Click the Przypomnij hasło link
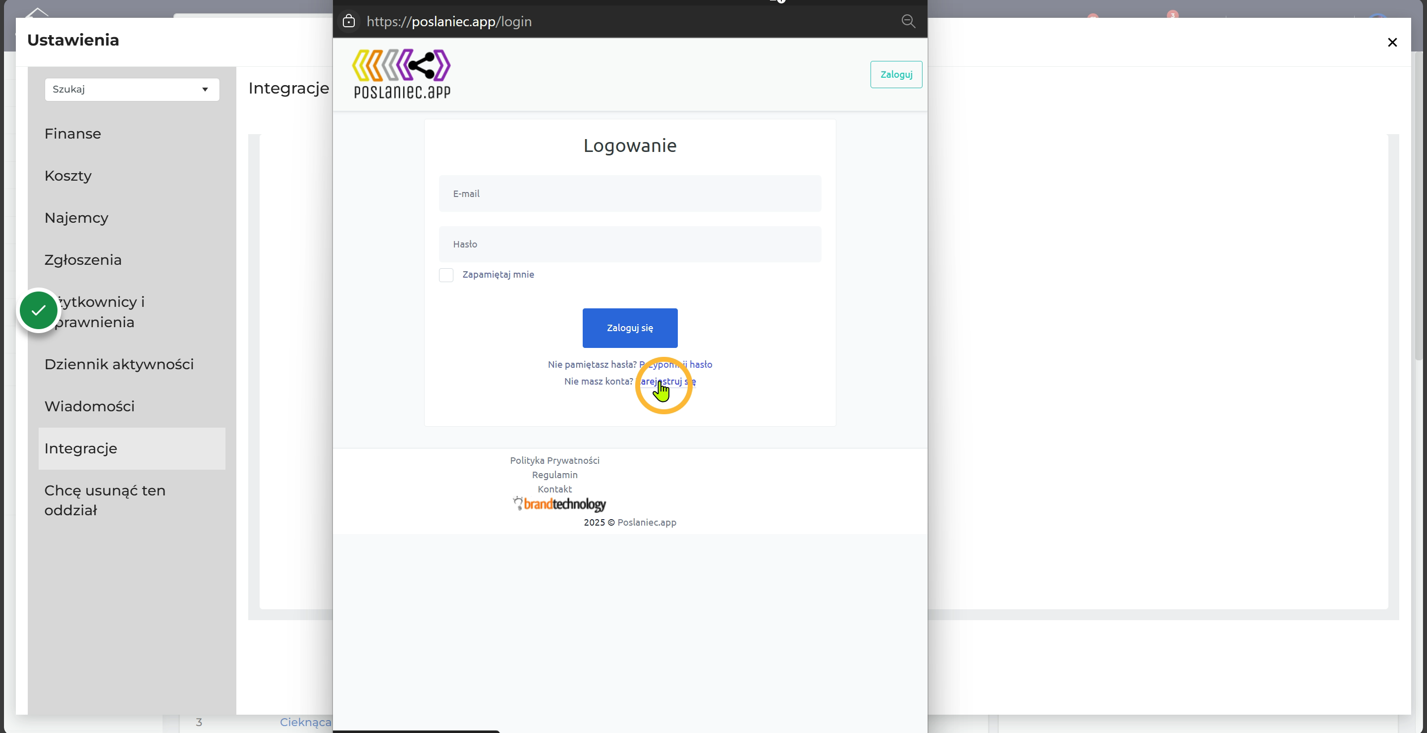 (x=676, y=364)
